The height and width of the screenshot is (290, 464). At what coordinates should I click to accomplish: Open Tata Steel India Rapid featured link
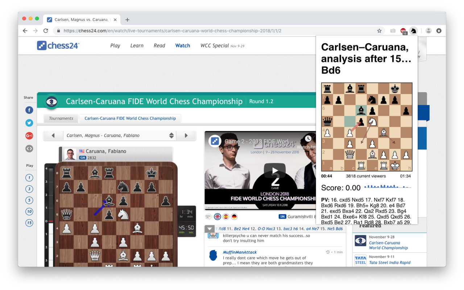click(x=390, y=262)
